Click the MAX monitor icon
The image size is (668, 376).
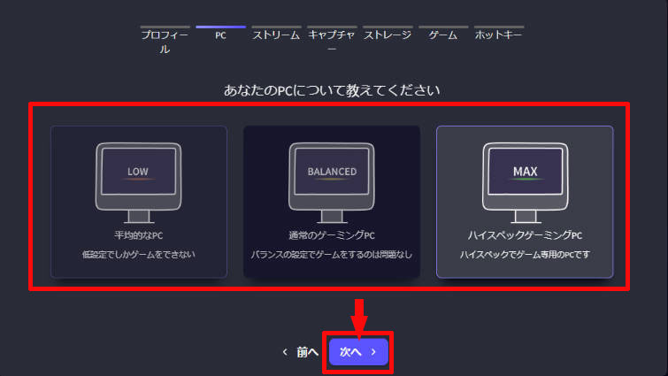click(x=525, y=182)
